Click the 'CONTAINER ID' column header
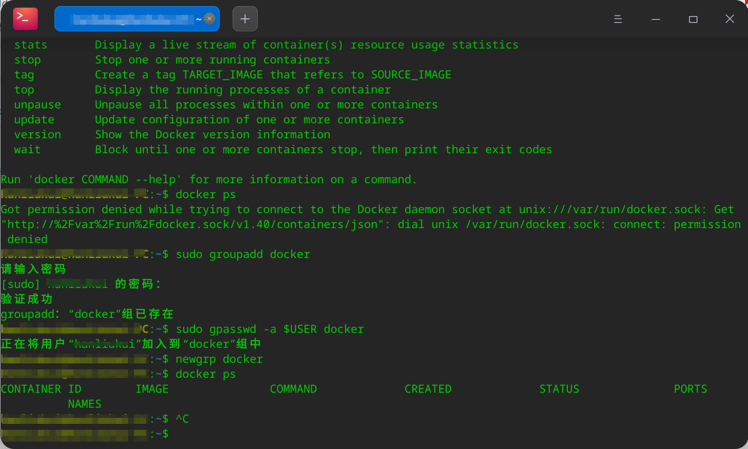 click(41, 389)
